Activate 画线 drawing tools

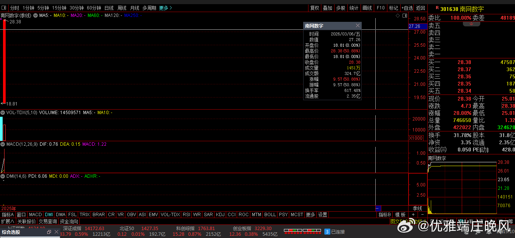click(367, 8)
